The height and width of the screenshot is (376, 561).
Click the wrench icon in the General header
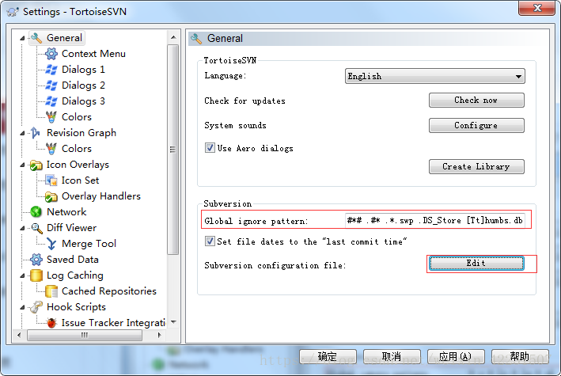[x=196, y=38]
